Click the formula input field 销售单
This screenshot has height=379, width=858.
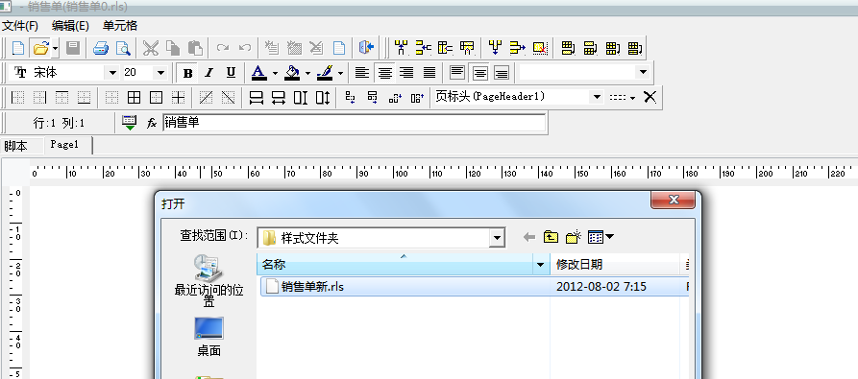pos(354,122)
